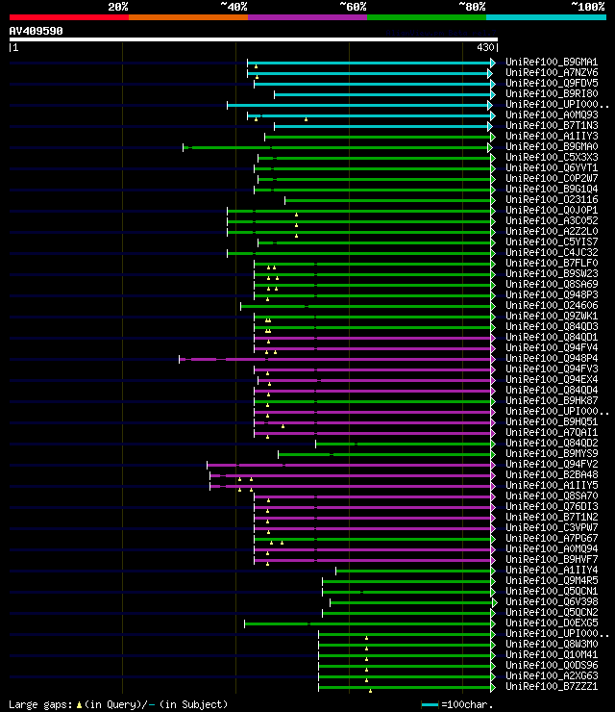Open the UniRef100_O24606 hit
615x712 pixels.
tap(552, 306)
